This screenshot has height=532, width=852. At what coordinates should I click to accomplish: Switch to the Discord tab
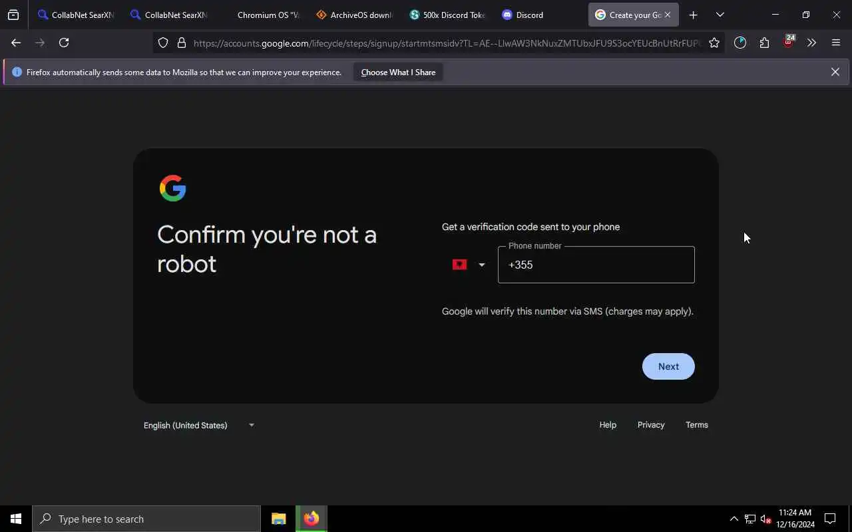coord(542,15)
